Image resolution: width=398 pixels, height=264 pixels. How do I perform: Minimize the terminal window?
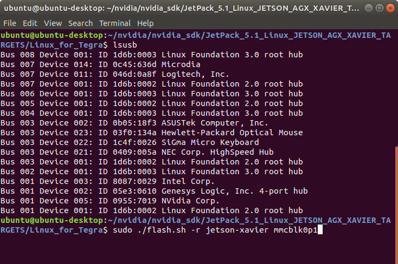point(369,8)
